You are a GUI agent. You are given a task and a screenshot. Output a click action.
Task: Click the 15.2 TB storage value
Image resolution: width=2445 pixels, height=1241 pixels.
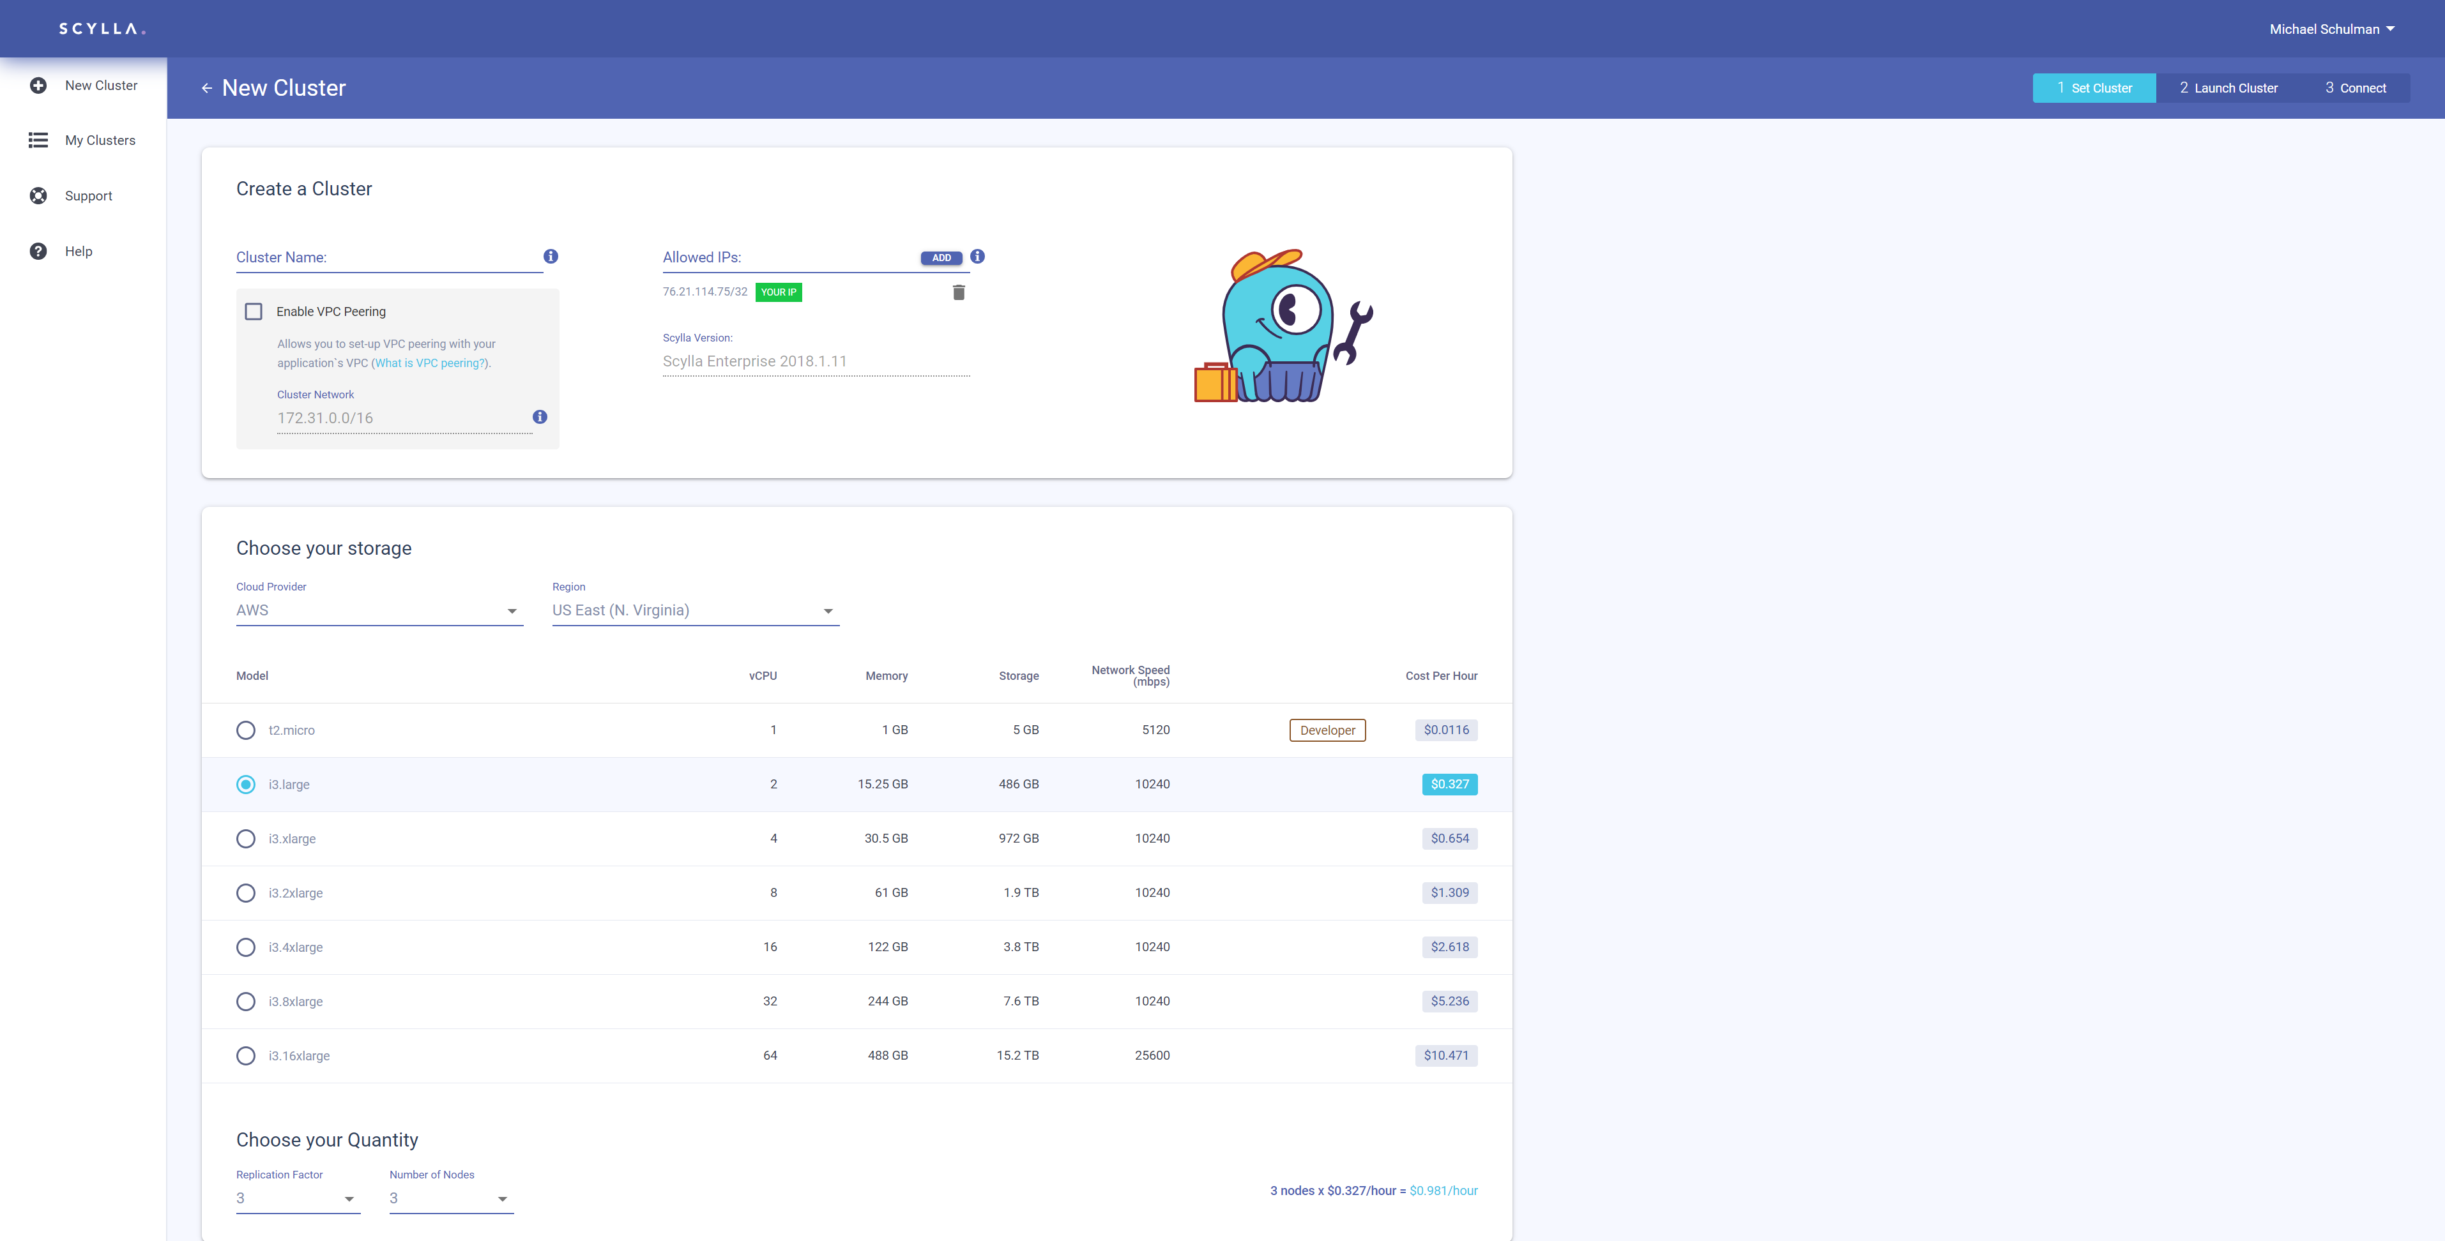pyautogui.click(x=1017, y=1055)
